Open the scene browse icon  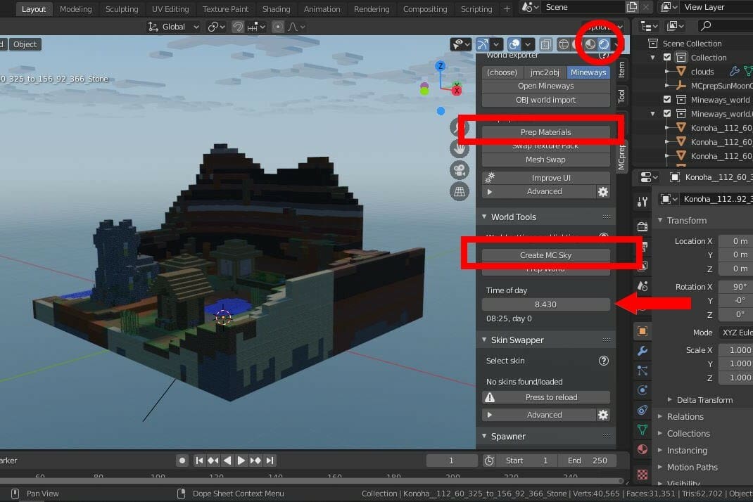pyautogui.click(x=530, y=7)
